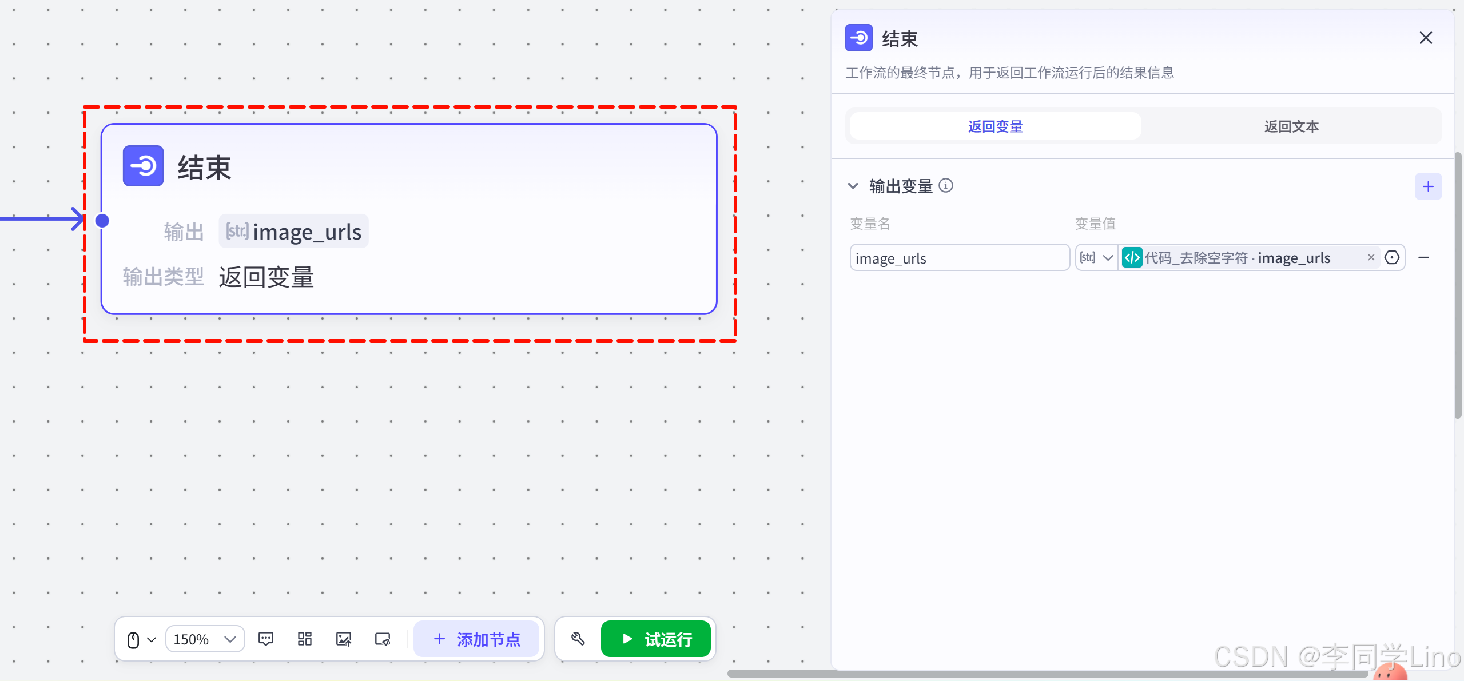Click the horizontal scrollbar at bottom
1464x681 pixels.
tap(1047, 674)
